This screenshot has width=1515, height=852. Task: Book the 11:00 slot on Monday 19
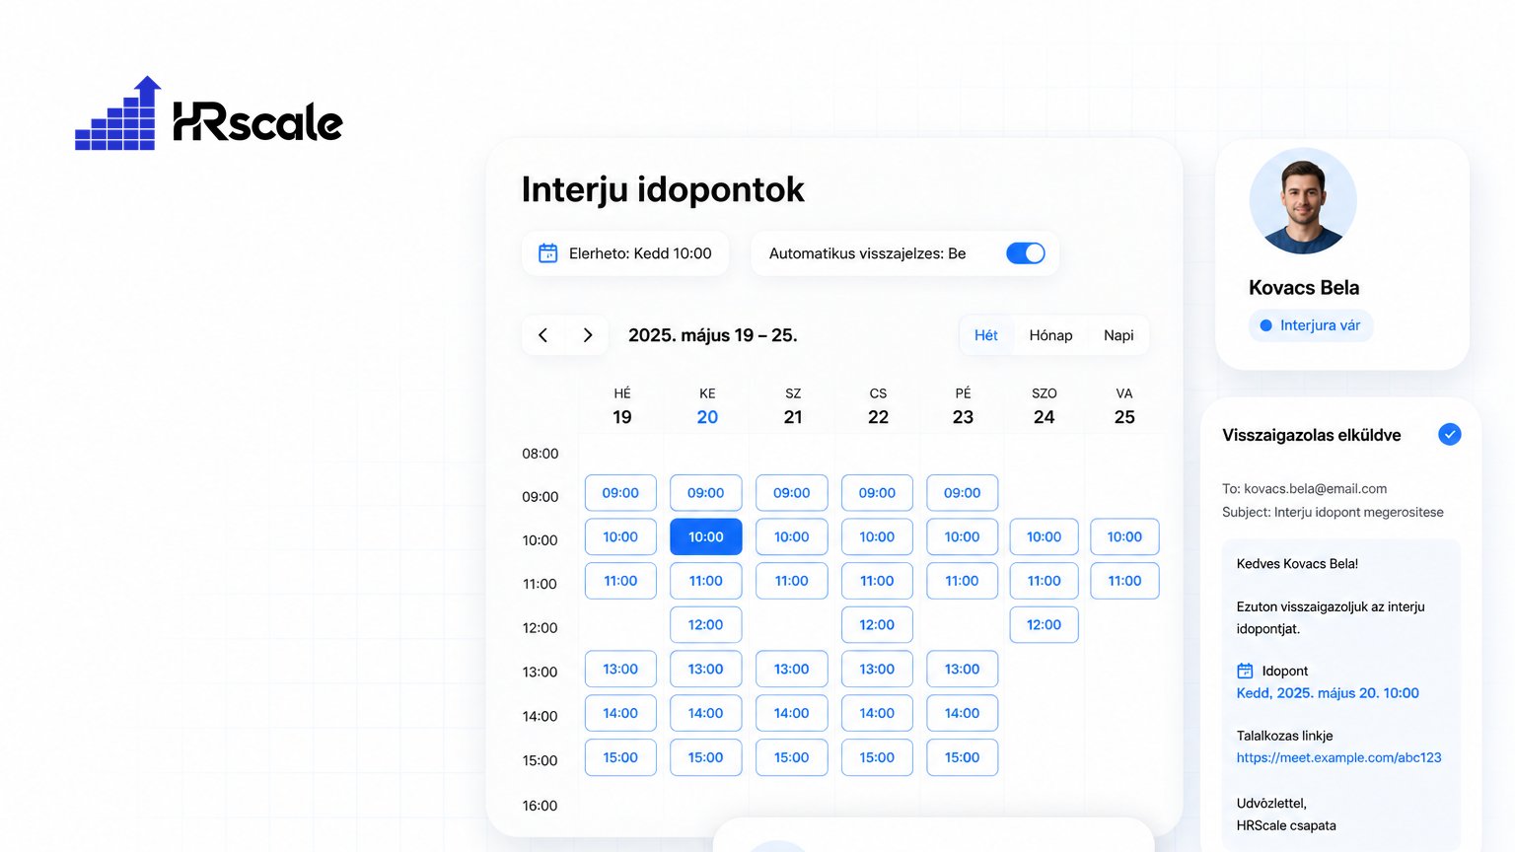click(x=620, y=581)
